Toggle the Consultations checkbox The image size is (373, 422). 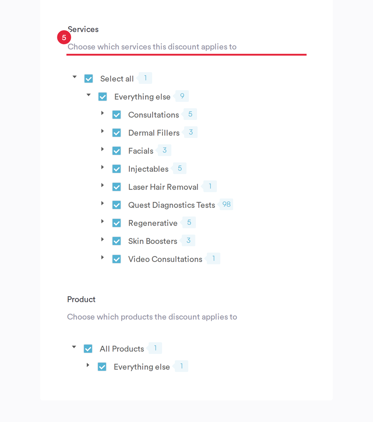[117, 115]
